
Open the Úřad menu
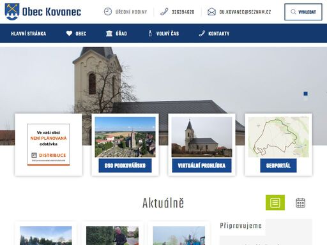121,34
